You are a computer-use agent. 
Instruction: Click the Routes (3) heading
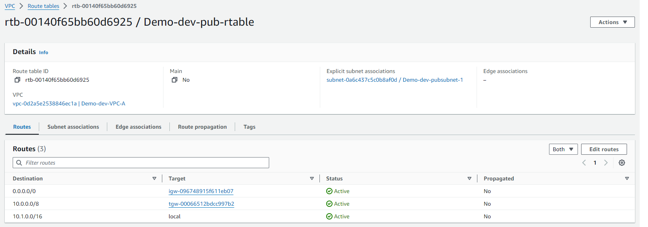pos(29,149)
